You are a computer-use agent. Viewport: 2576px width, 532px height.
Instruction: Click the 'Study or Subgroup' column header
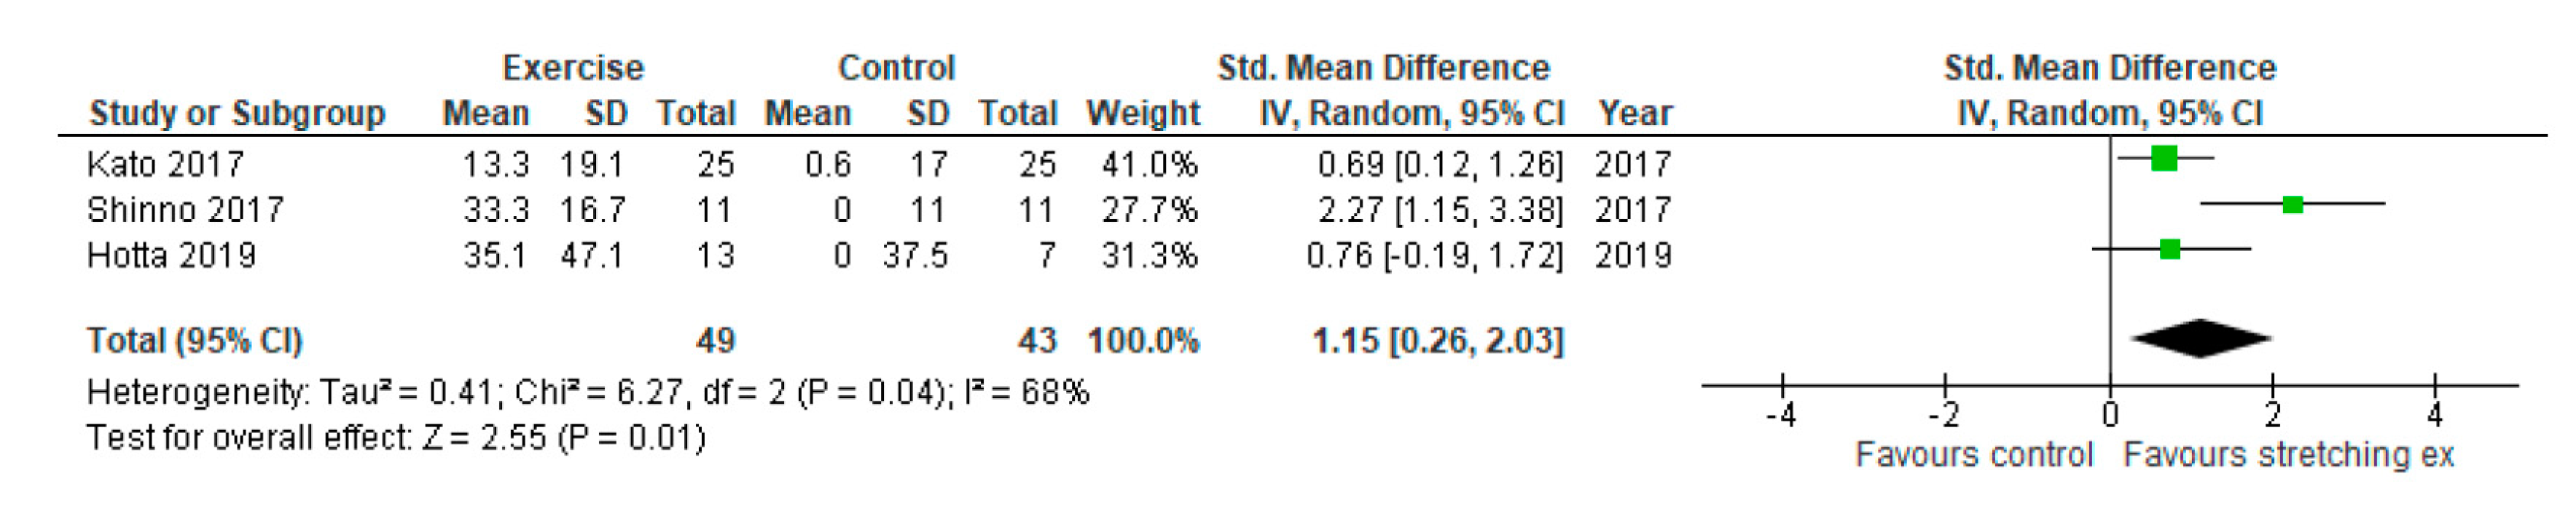(237, 113)
